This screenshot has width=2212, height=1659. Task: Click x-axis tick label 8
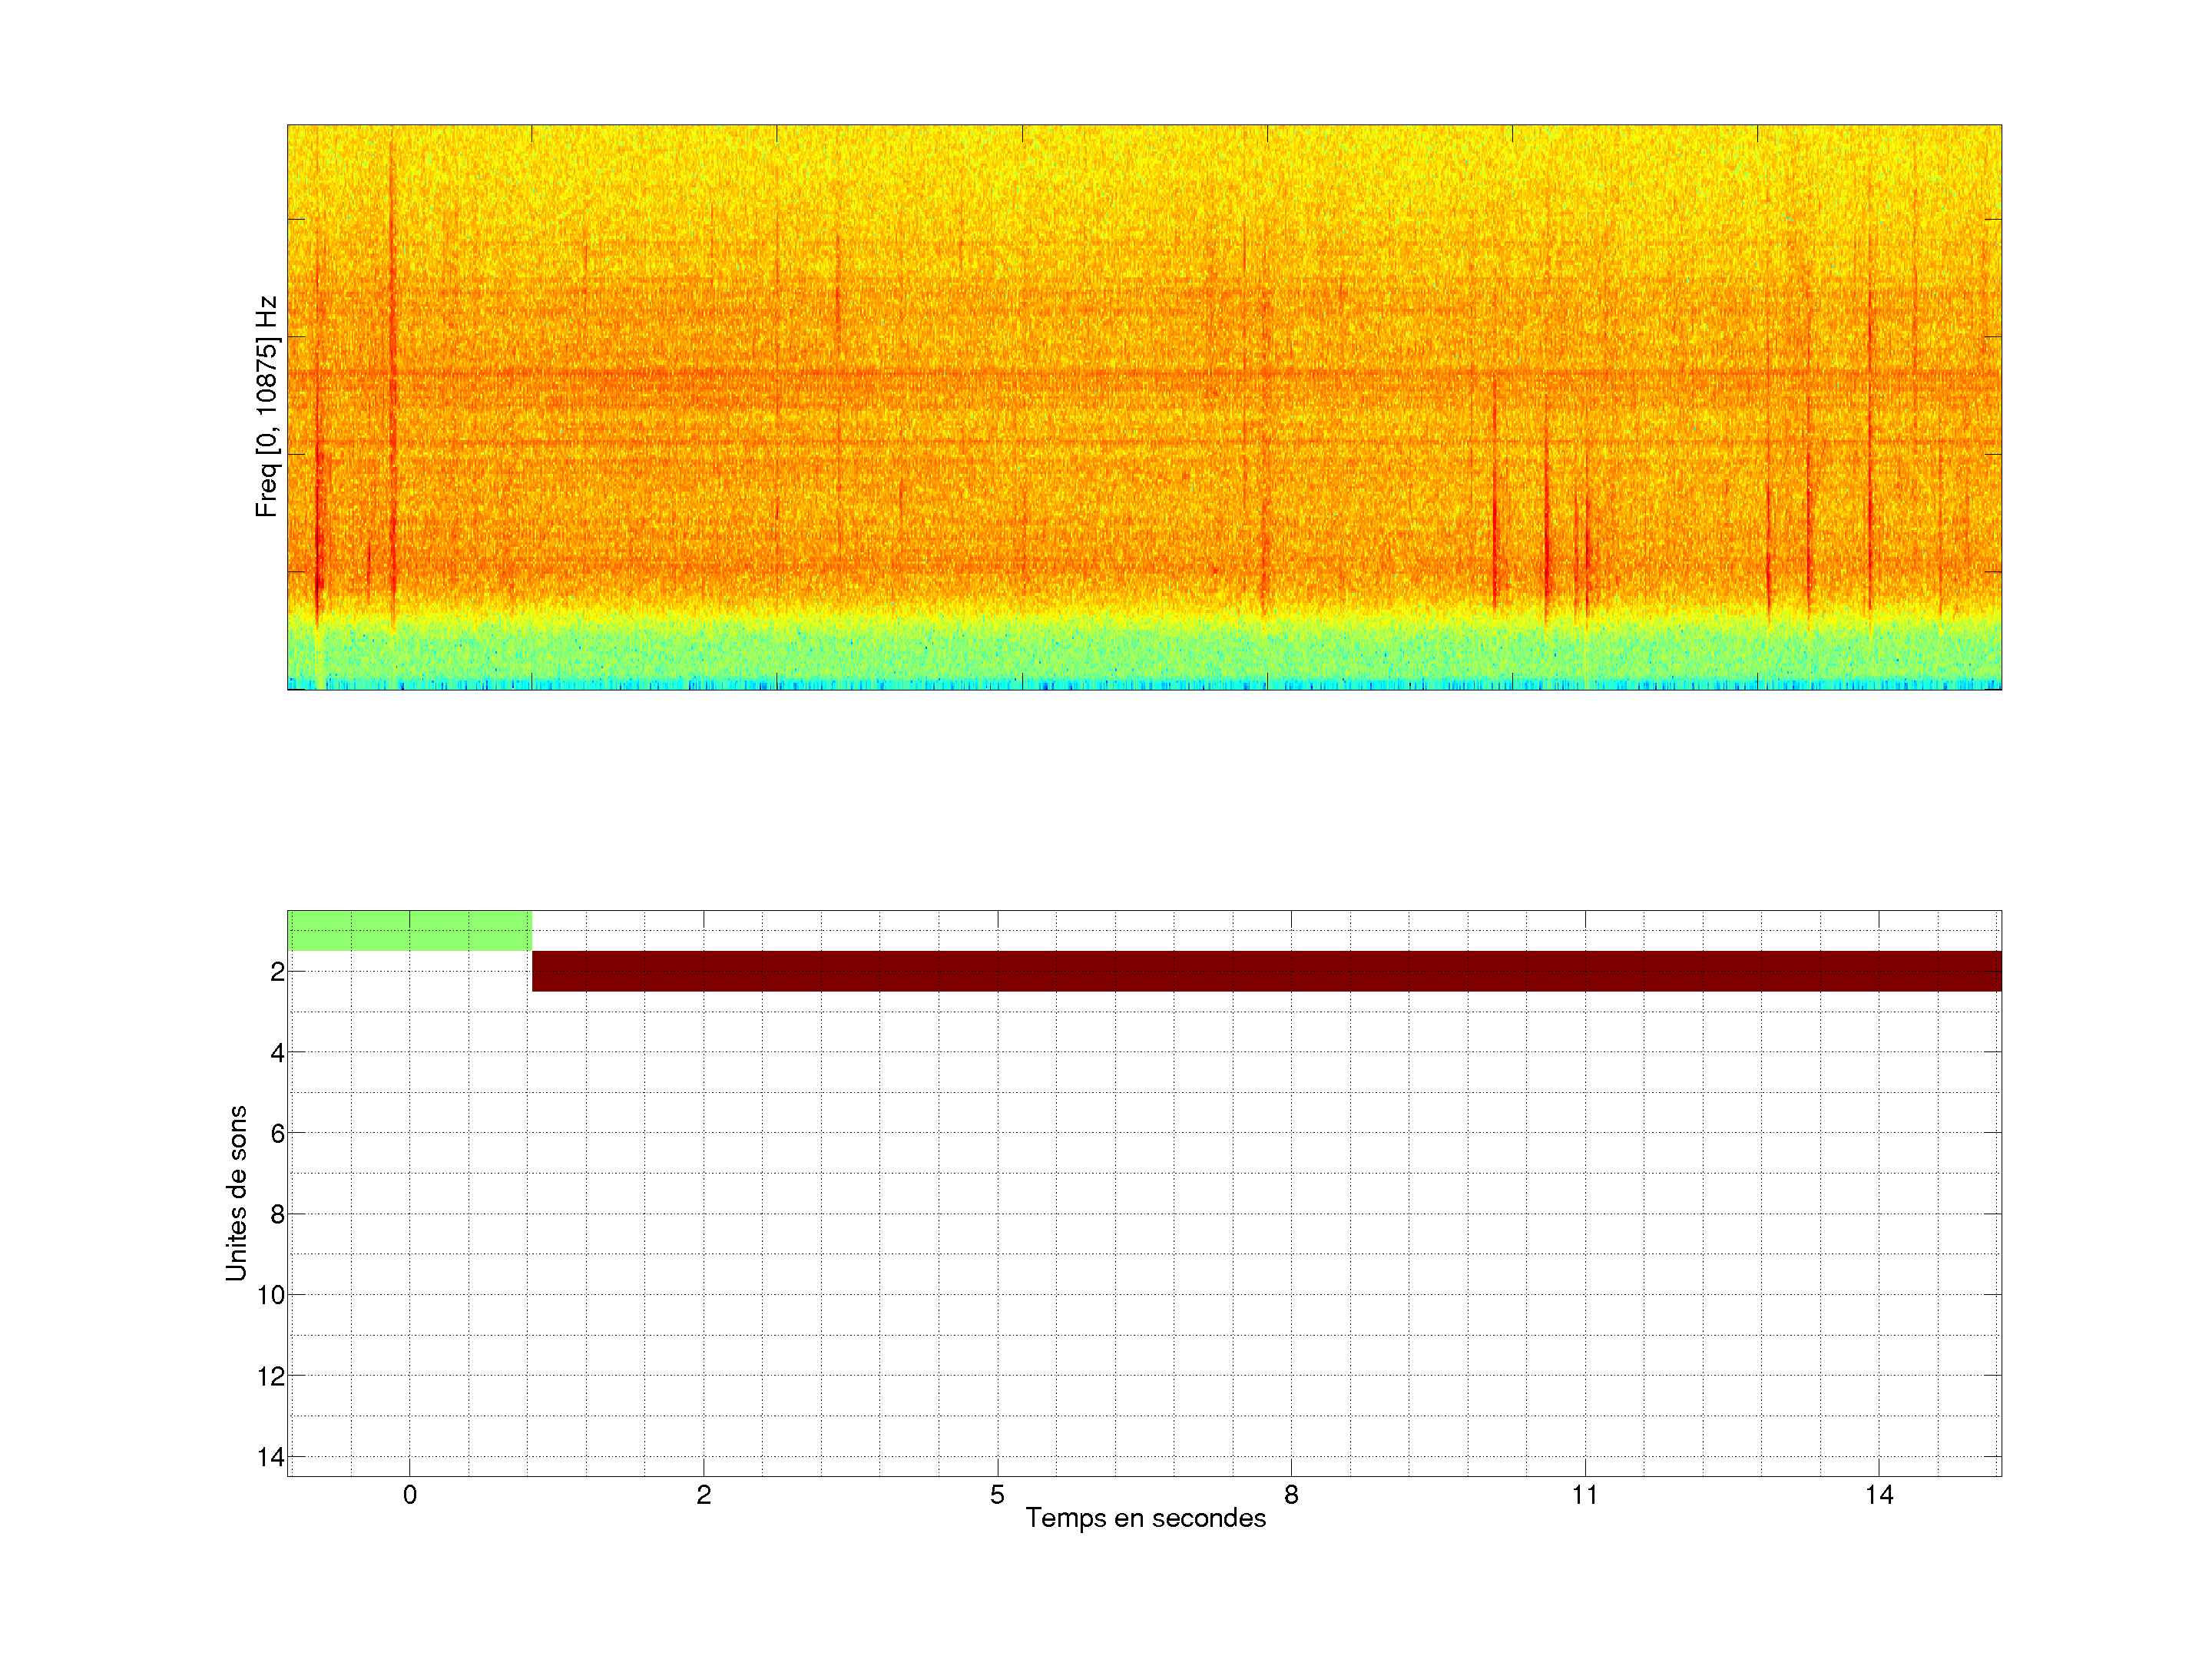pos(1291,1495)
